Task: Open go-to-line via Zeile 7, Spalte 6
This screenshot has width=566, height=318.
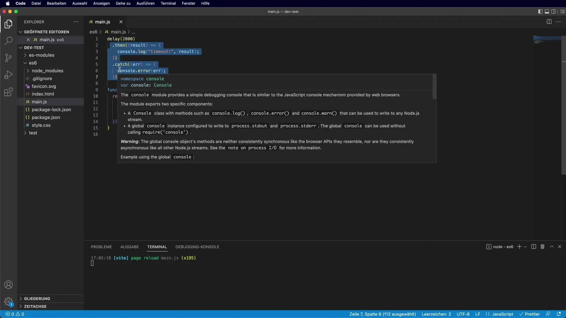Action: [383, 314]
